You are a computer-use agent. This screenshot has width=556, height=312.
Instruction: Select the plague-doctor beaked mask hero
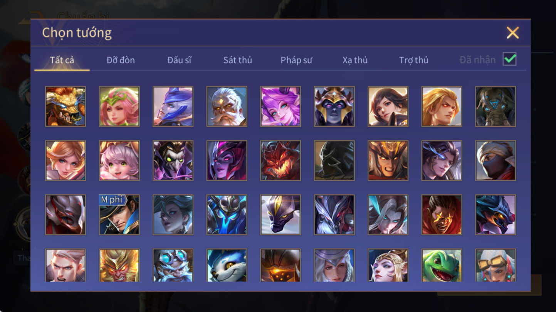tap(173, 161)
